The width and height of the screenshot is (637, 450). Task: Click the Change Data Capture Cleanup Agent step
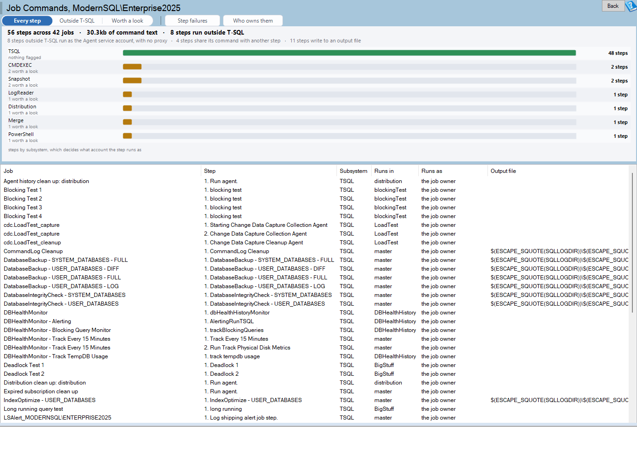[x=253, y=243]
